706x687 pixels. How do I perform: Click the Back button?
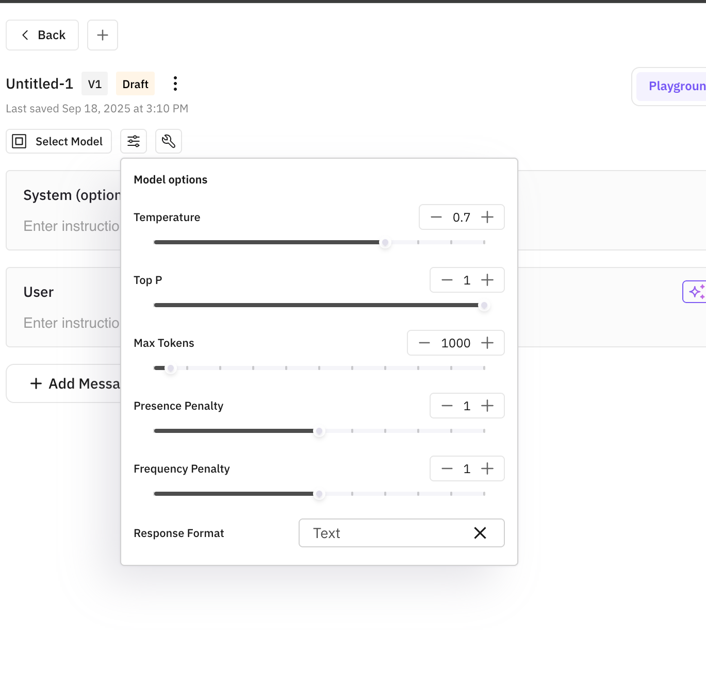click(42, 35)
